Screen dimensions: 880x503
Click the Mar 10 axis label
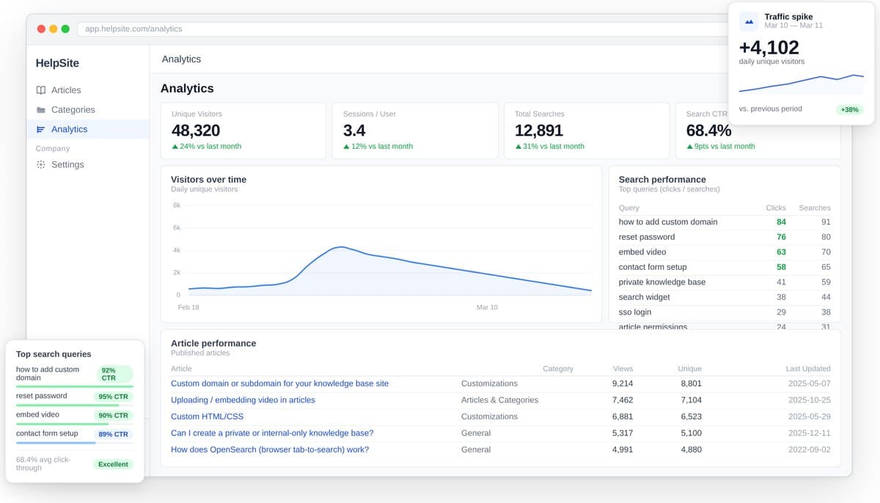pos(487,307)
